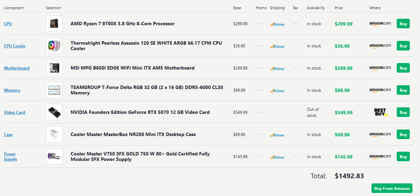Screen dimensions: 420x196
Task: Click the Shipping column header
Action: [277, 8]
